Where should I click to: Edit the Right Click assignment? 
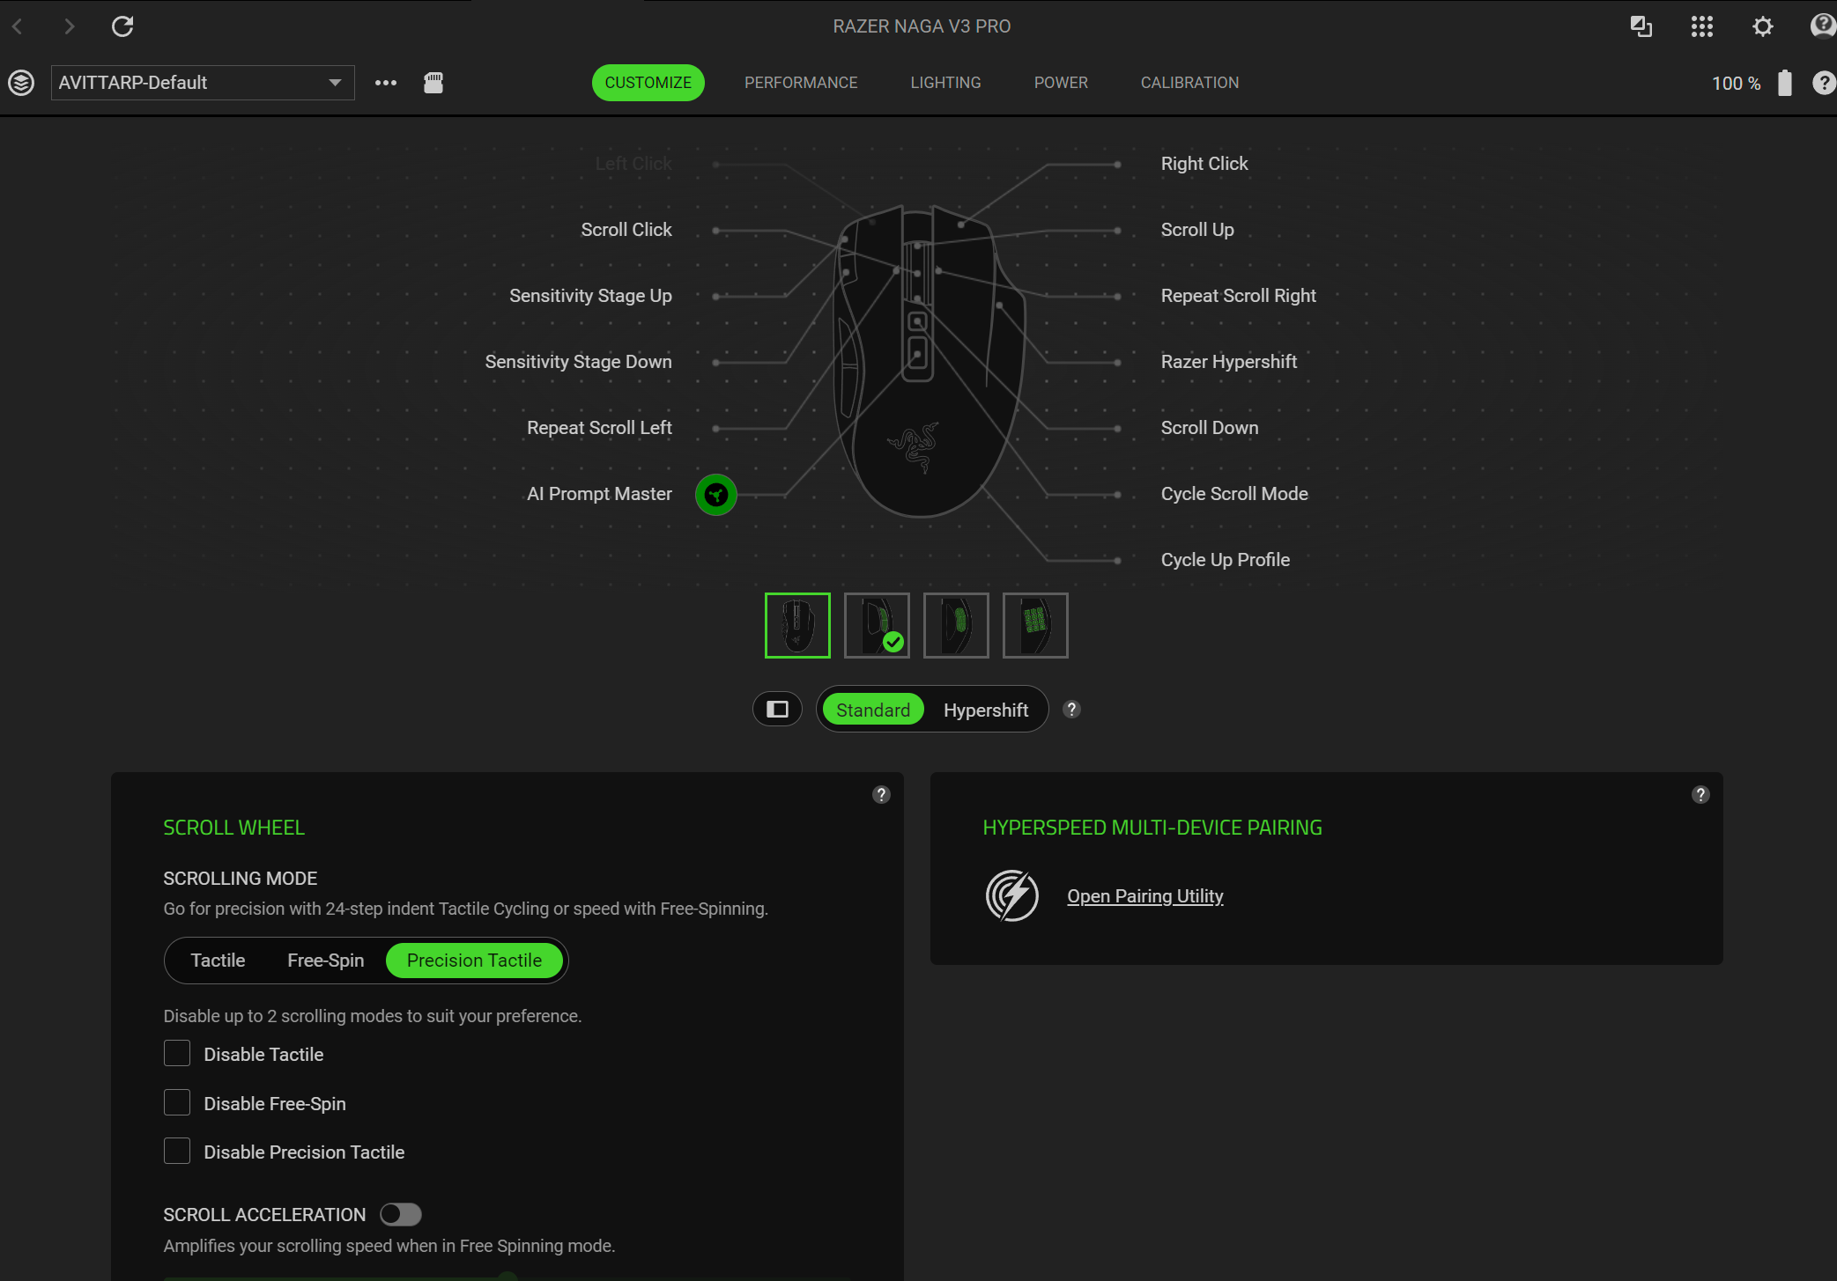(1204, 164)
